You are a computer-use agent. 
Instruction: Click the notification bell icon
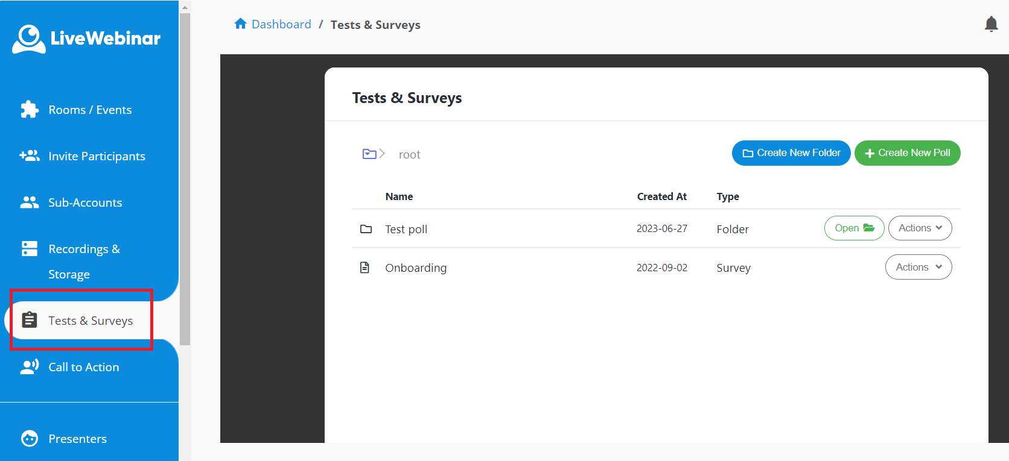coord(991,24)
